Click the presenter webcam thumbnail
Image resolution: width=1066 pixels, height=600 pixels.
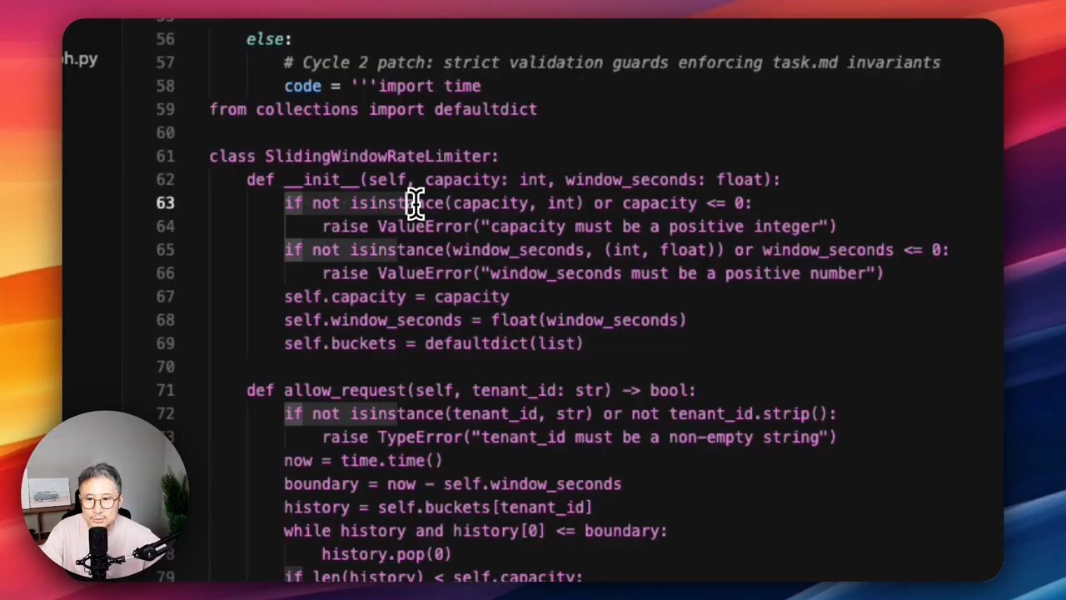[104, 496]
